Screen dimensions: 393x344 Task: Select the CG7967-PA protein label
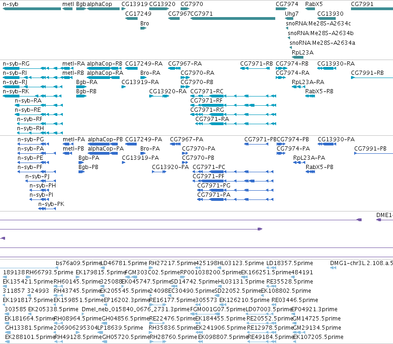pyautogui.click(x=187, y=139)
